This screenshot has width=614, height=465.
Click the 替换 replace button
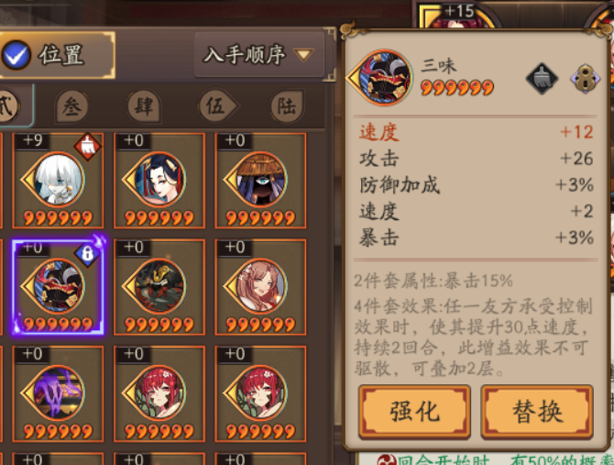tap(537, 411)
